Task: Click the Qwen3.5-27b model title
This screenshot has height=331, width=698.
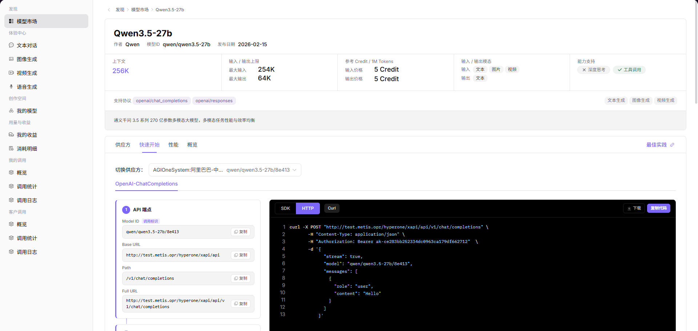Action: 143,33
